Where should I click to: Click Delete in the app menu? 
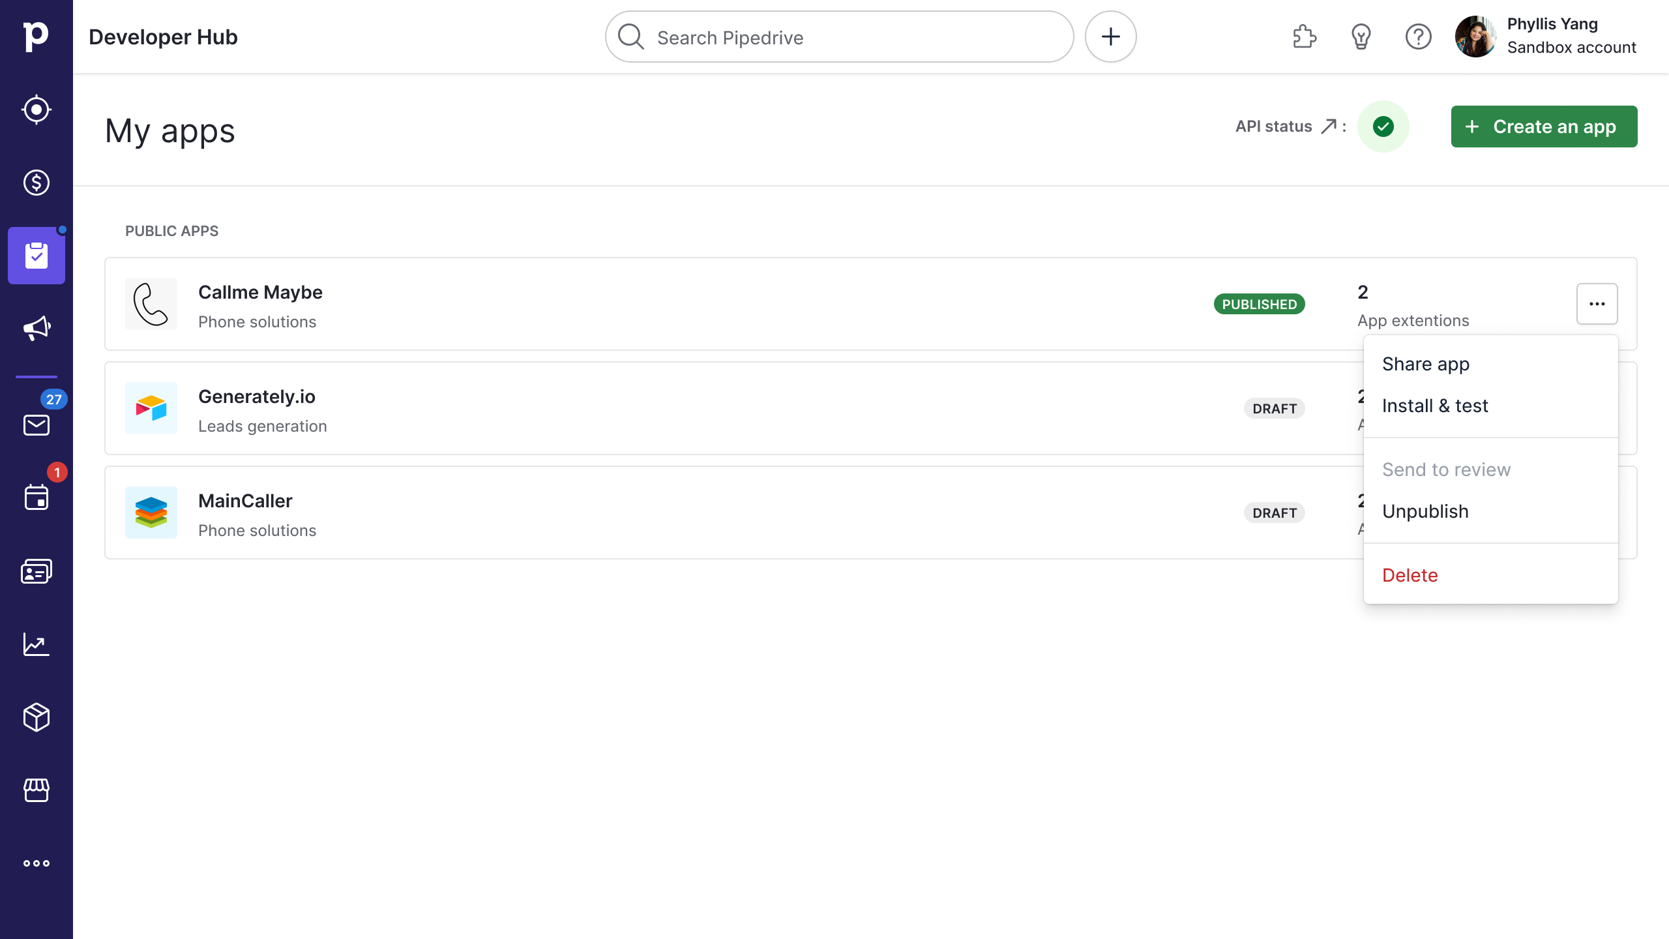point(1410,575)
